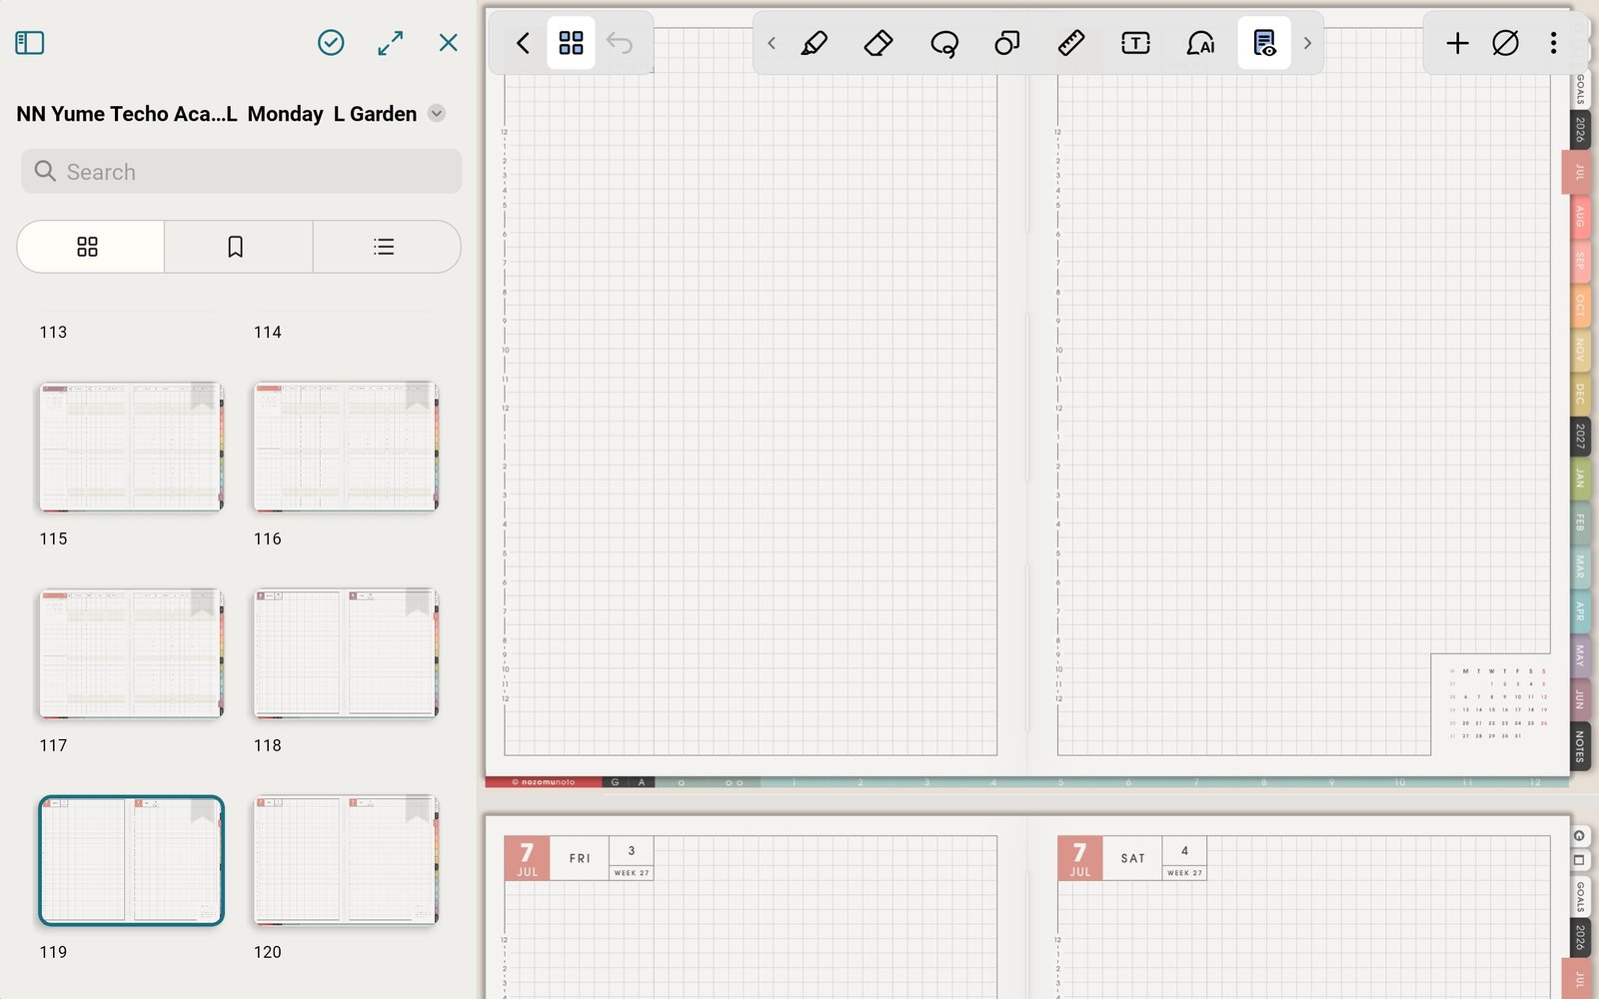Open the AI handwriting tool
1599x999 pixels.
pos(1200,43)
